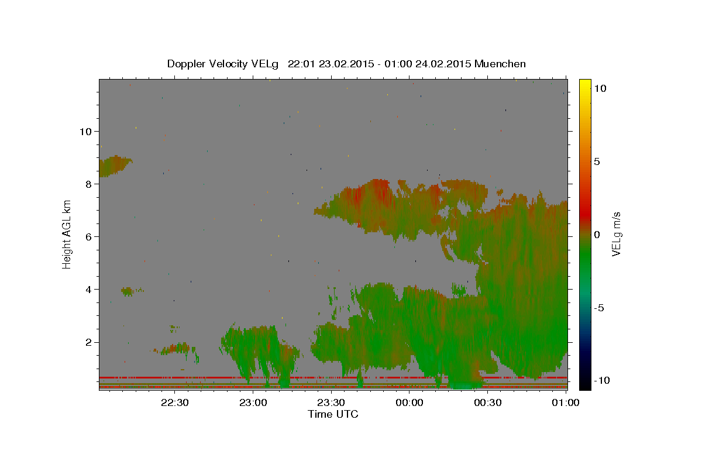Click the plot title 'Doppler Velocity VELg'
The width and height of the screenshot is (702, 468).
tap(224, 64)
